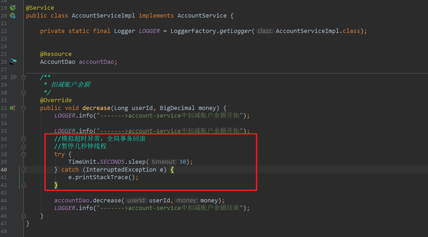Click the LoggerFactory class reference
The image size is (428, 237).
click(193, 31)
